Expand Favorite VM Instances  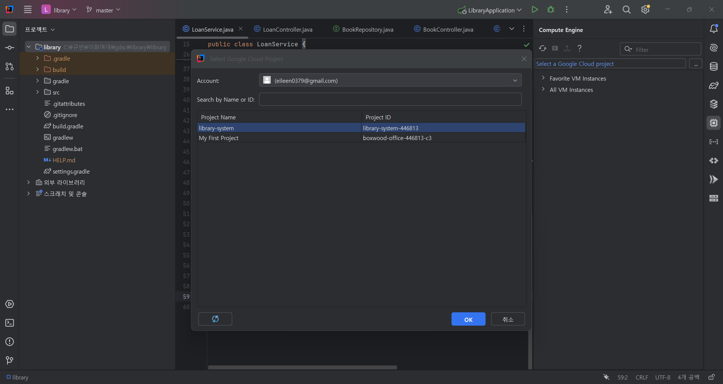[x=543, y=78]
